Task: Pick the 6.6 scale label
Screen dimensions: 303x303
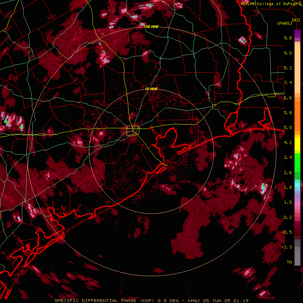Action: (288, 98)
